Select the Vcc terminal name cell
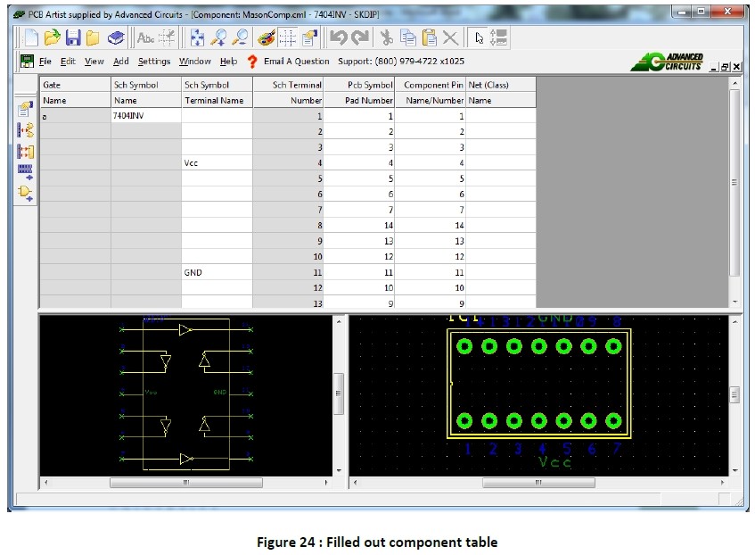Screen dimensions: 755x555 point(217,163)
